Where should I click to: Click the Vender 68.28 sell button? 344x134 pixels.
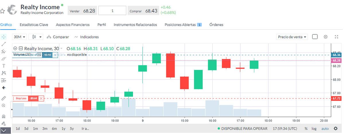82,11
